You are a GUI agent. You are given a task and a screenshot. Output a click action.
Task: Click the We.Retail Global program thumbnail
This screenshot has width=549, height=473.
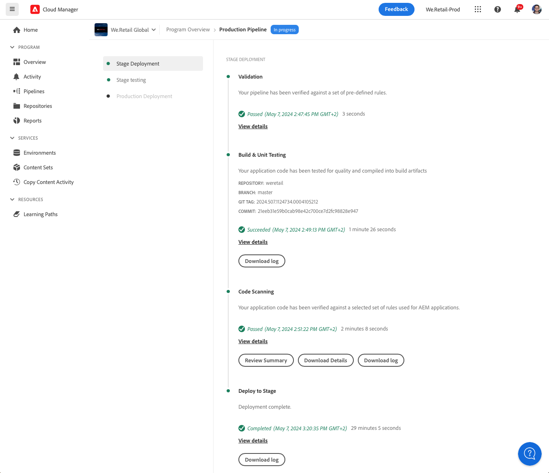pyautogui.click(x=101, y=30)
